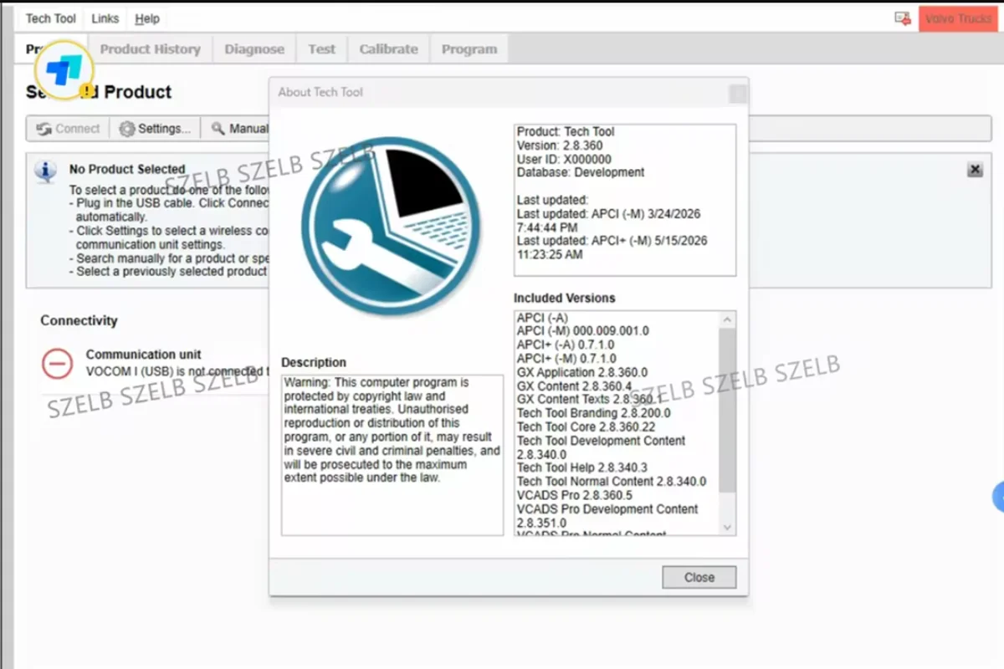The width and height of the screenshot is (1004, 669).
Task: Click the magnifier icon on Manual button
Action: tap(218, 129)
